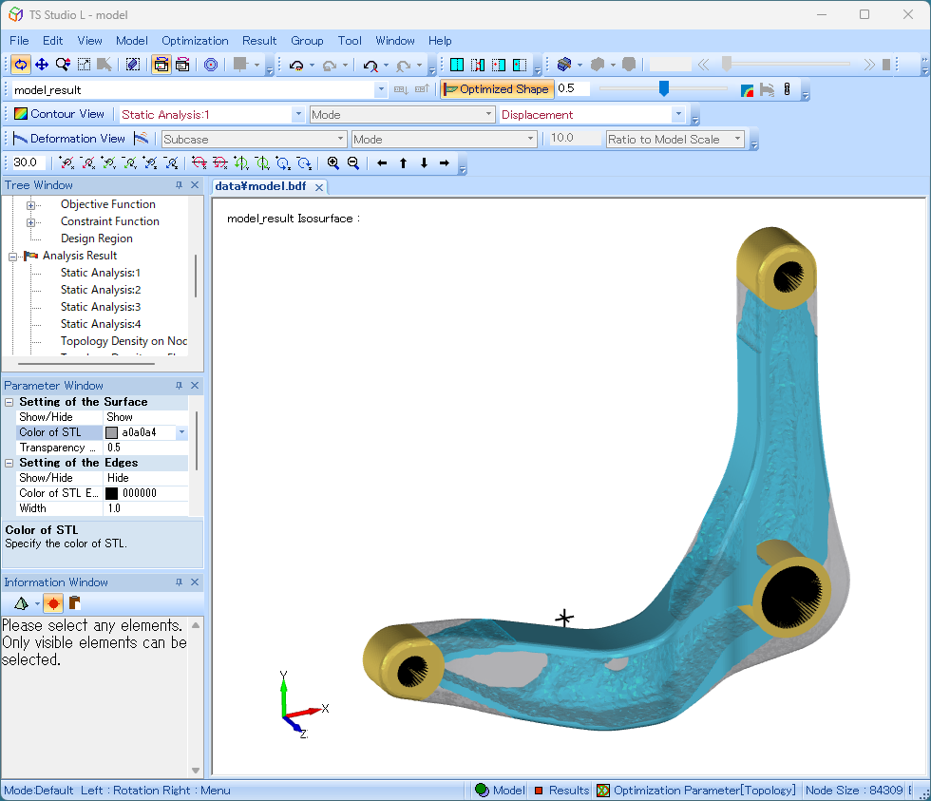Click the green spin-around-Y plus icon
This screenshot has height=801, width=931.
[241, 162]
